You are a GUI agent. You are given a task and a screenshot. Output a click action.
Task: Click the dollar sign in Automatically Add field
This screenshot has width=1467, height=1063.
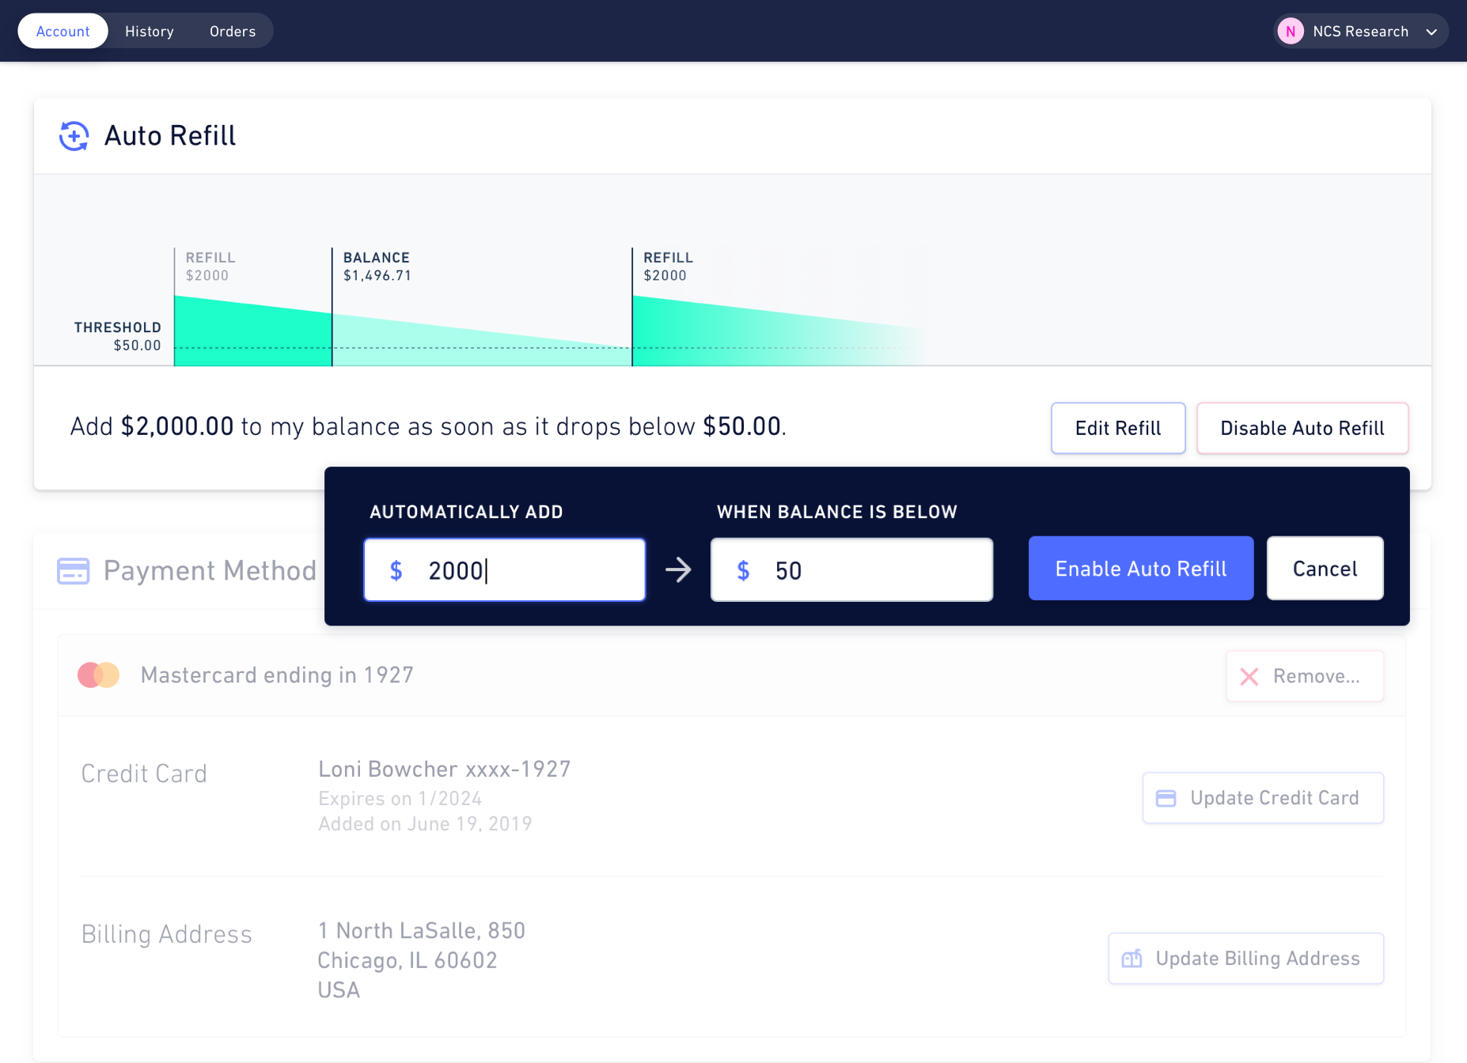tap(396, 569)
